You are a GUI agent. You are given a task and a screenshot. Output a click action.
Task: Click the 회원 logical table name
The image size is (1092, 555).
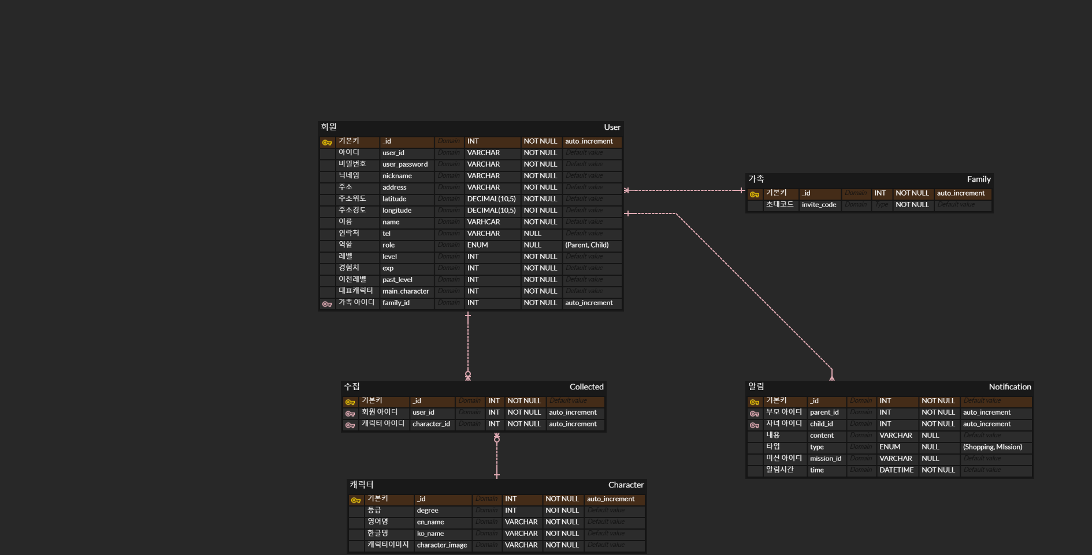(x=329, y=127)
